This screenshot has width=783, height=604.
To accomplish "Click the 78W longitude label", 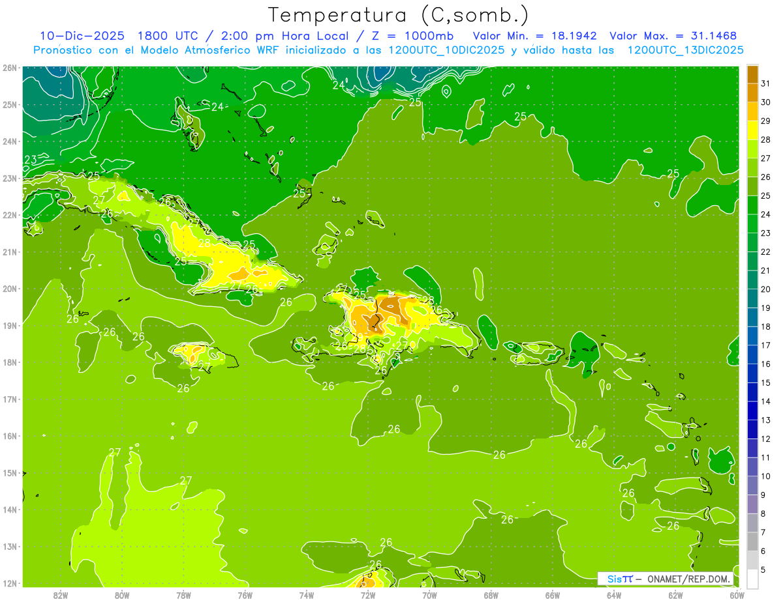I will tap(183, 595).
